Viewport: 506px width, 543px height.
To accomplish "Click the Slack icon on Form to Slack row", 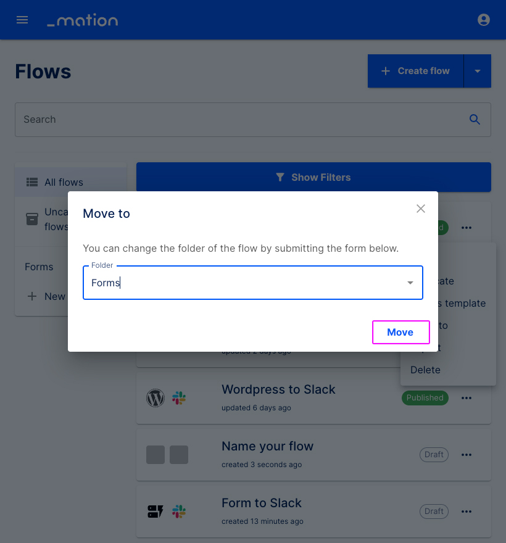I will 179,512.
